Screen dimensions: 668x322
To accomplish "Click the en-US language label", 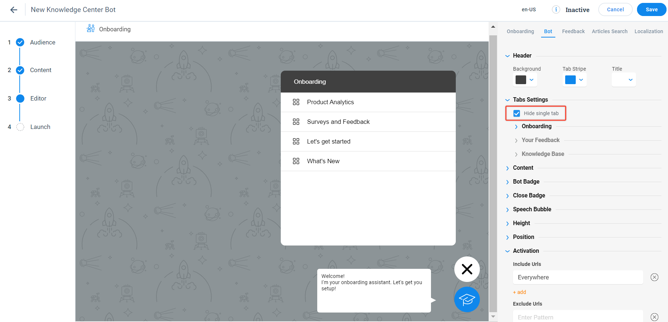I will pyautogui.click(x=529, y=10).
